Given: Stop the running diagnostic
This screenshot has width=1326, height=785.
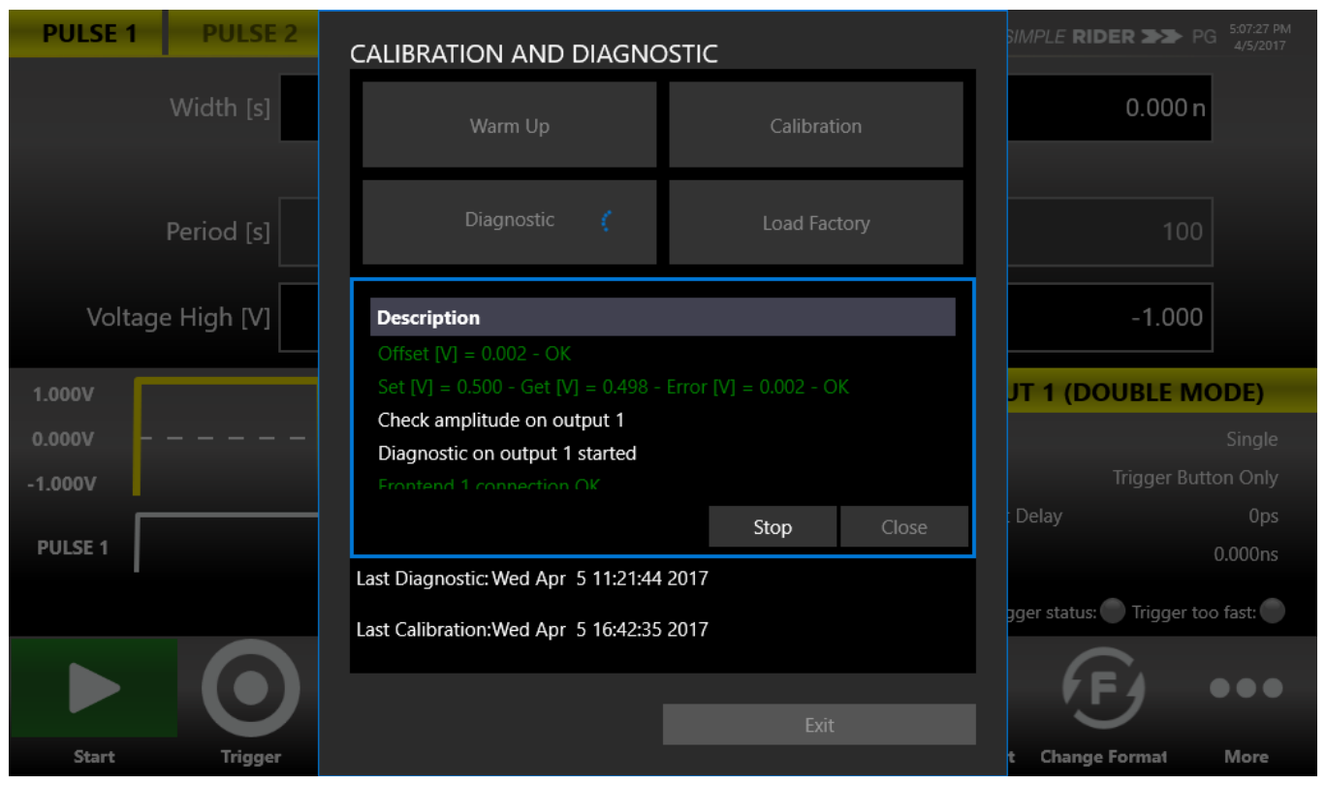Looking at the screenshot, I should (772, 526).
